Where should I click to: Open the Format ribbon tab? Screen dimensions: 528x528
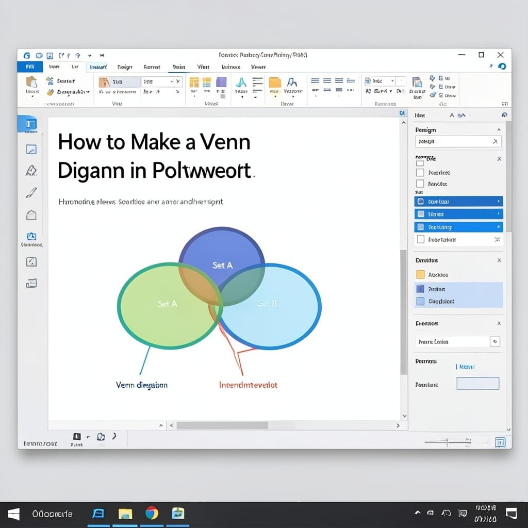tap(152, 67)
